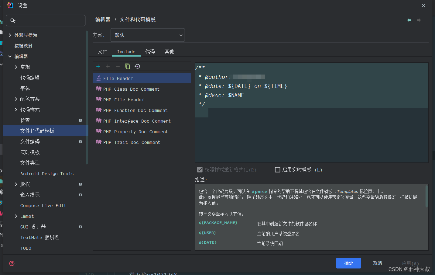This screenshot has width=435, height=275.
Task: Click the elephant icon beside PHP Function Doc Comment
Action: tap(98, 110)
